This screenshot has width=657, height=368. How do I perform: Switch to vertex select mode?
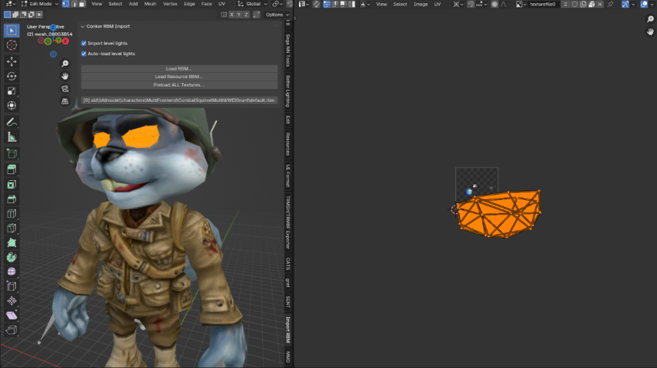66,4
